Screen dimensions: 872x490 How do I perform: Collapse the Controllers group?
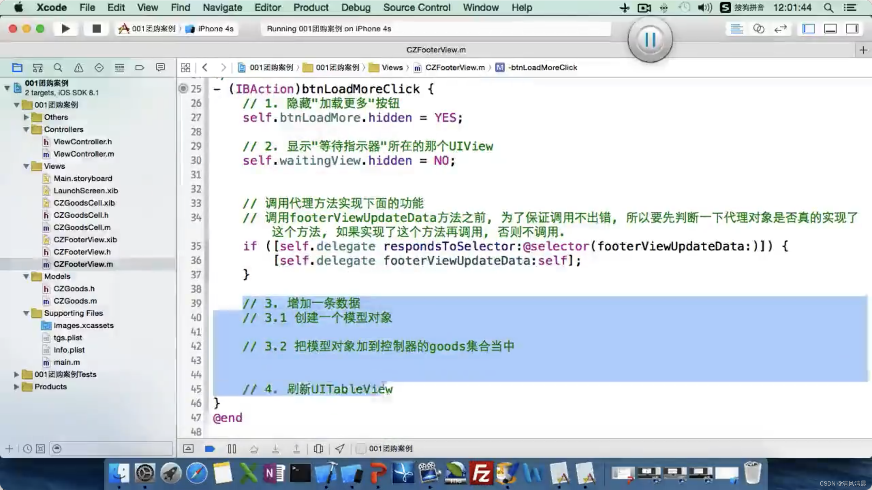26,129
